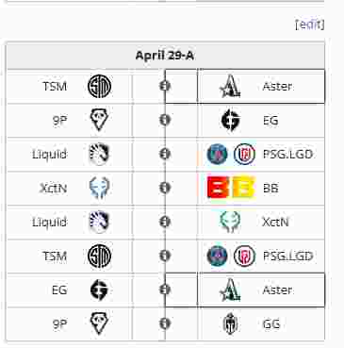344x348 pixels.
Task: Click EG logo in second row
Action: point(230,120)
